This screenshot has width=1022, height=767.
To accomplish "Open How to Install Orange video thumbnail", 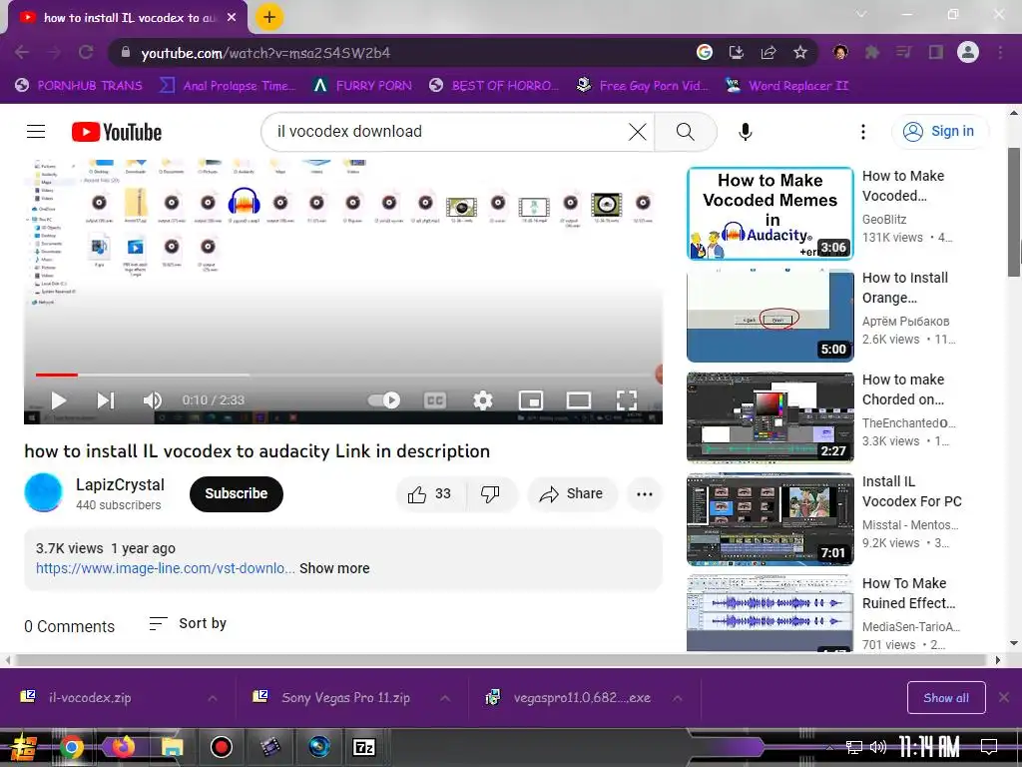I will pos(769,316).
